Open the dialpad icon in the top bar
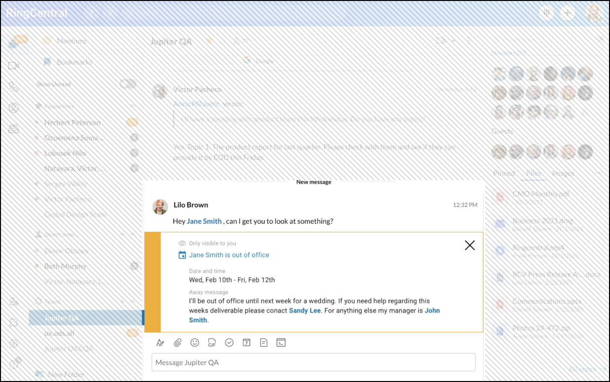This screenshot has width=610, height=382. coord(546,13)
